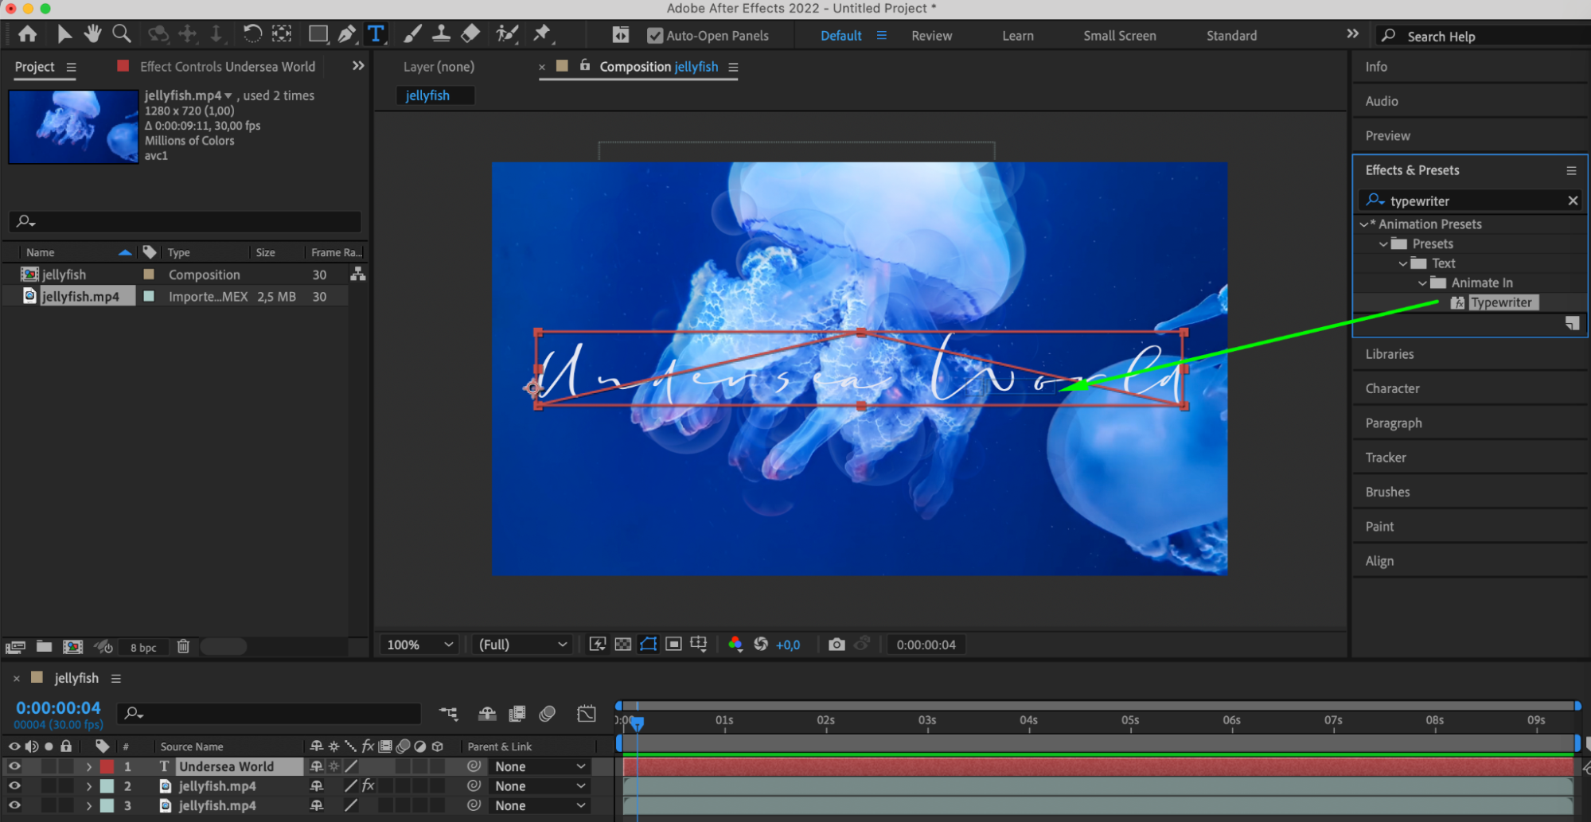Select the Zoom magnifier tool
Image resolution: width=1591 pixels, height=822 pixels.
click(x=122, y=33)
